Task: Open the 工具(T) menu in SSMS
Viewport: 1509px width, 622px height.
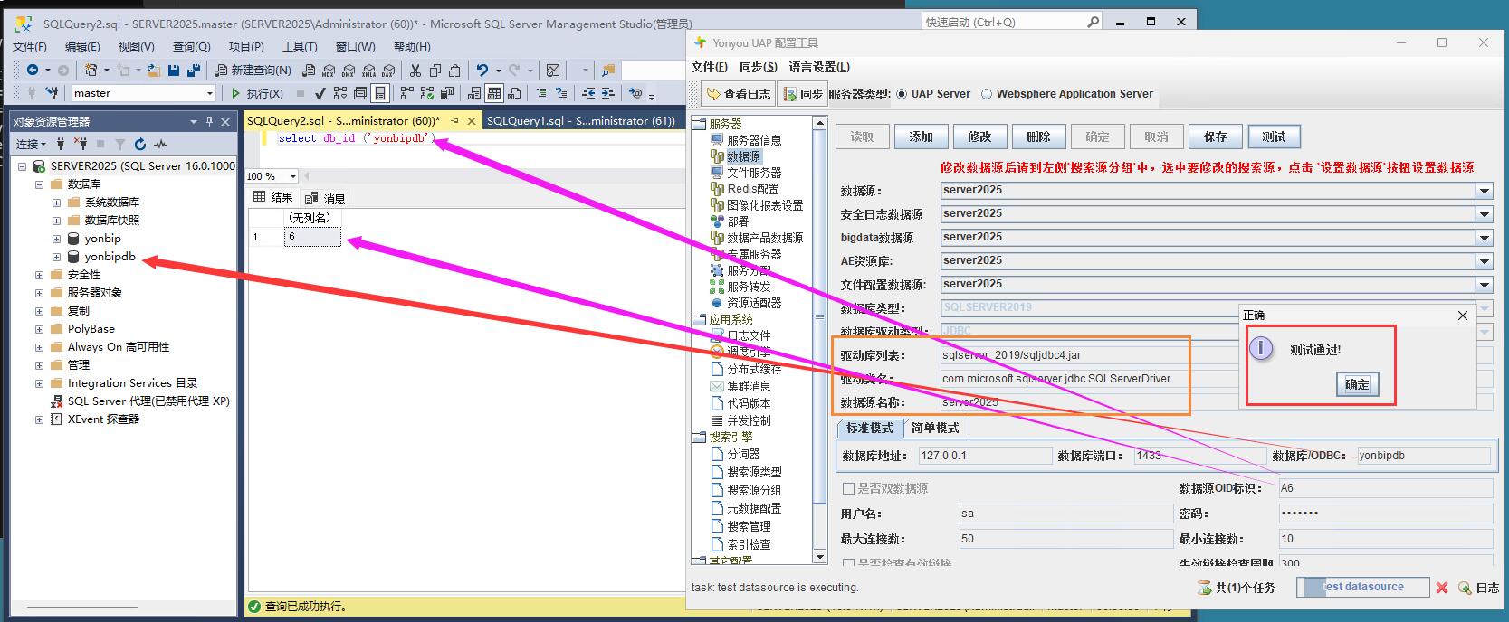Action: (x=300, y=47)
